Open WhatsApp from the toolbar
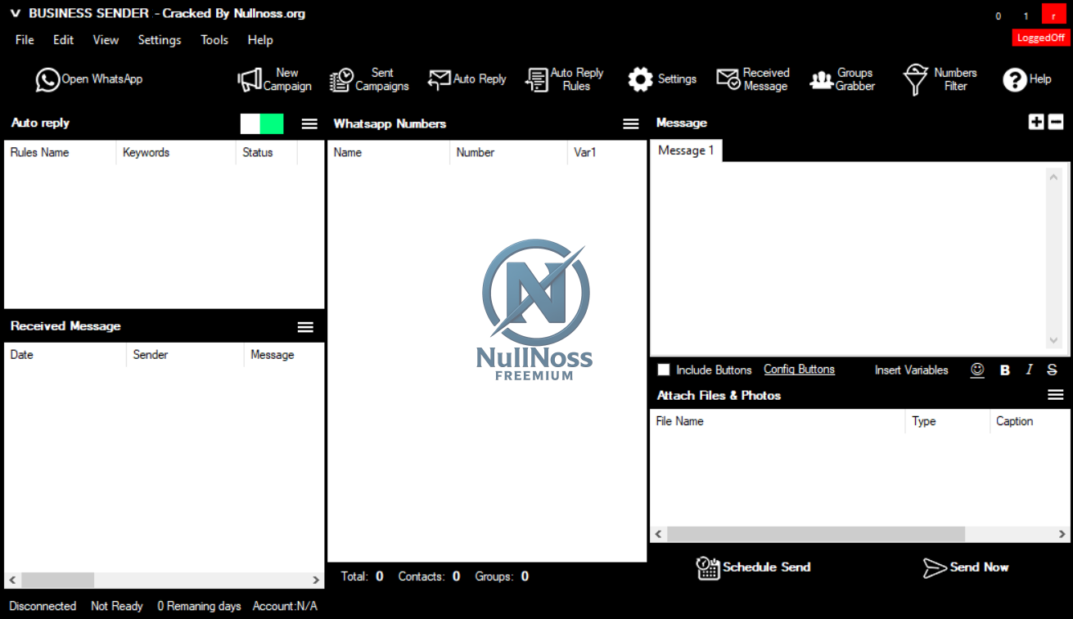1073x619 pixels. [88, 78]
